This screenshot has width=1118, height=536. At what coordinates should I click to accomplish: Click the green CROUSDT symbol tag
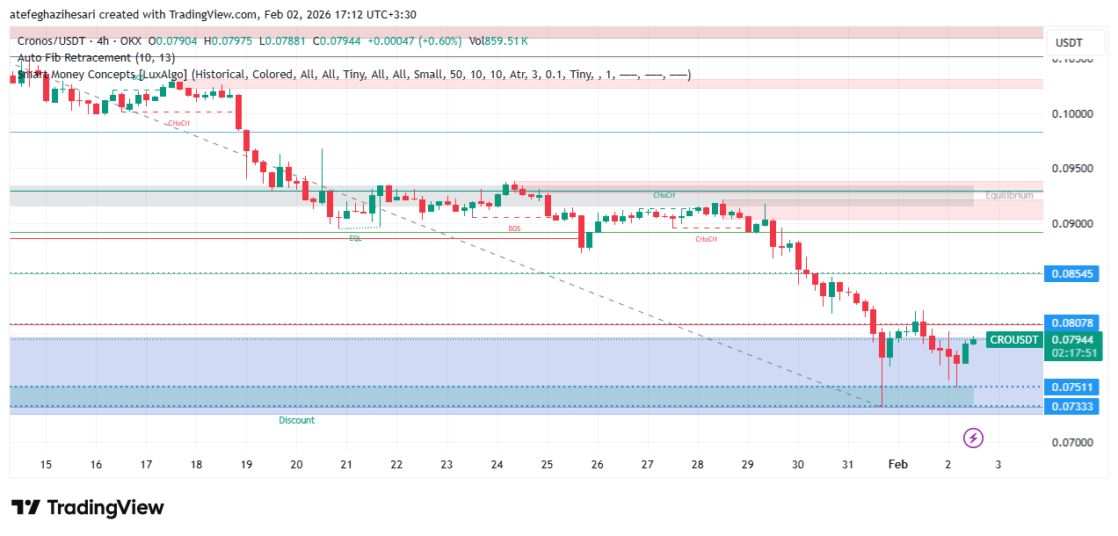1013,340
